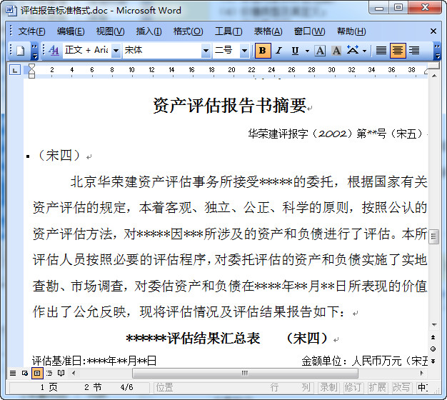447x400 pixels.
Task: Toggle 扩展 extend selection in status bar
Action: point(377,387)
